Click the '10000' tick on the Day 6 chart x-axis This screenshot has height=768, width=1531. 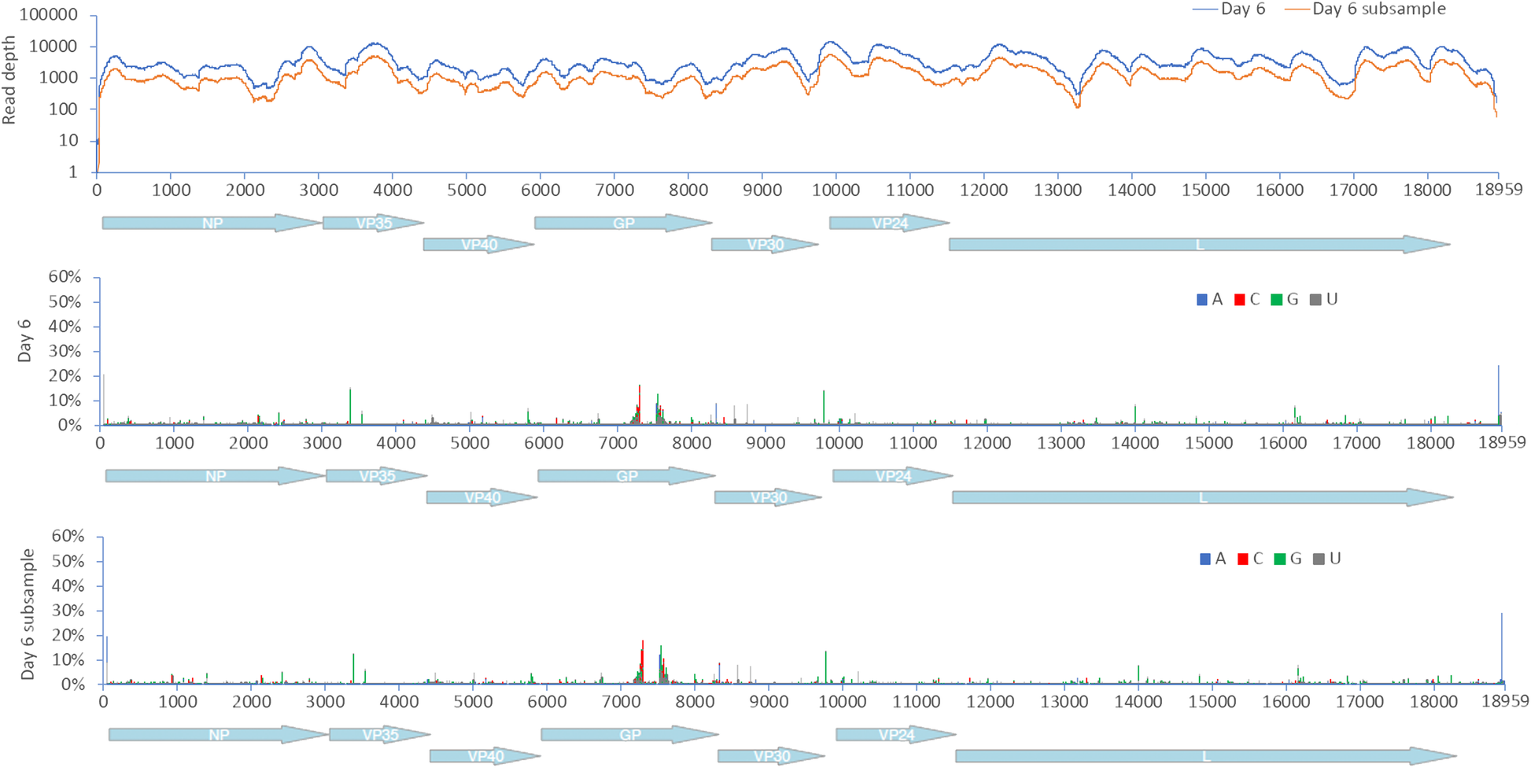[x=839, y=443]
